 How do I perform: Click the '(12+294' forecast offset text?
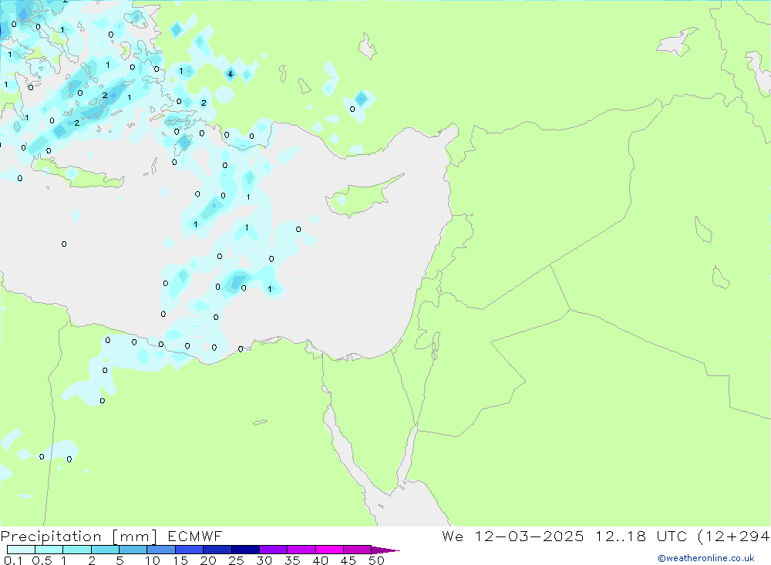(734, 536)
